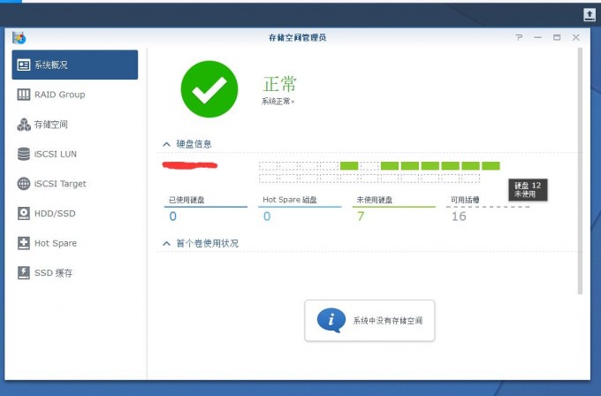Open iSCSI LUN from the sidebar
Viewport: 601px width, 396px height.
coord(55,154)
